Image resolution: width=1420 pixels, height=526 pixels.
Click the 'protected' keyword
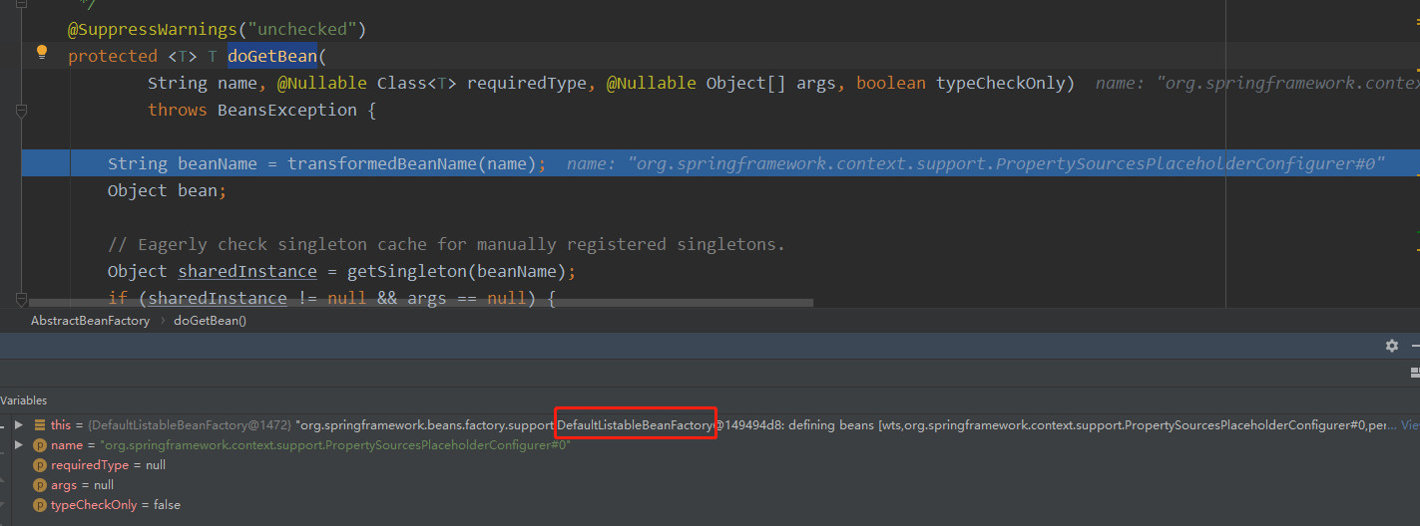tap(113, 56)
